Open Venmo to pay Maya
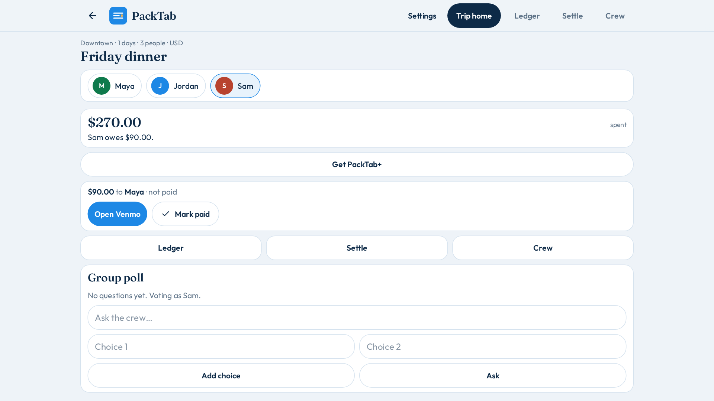 118,214
